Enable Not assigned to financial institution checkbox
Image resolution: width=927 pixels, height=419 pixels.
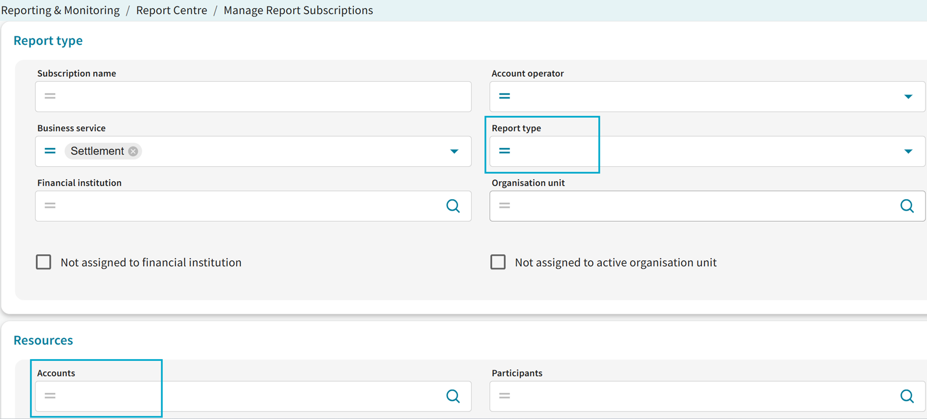[44, 262]
